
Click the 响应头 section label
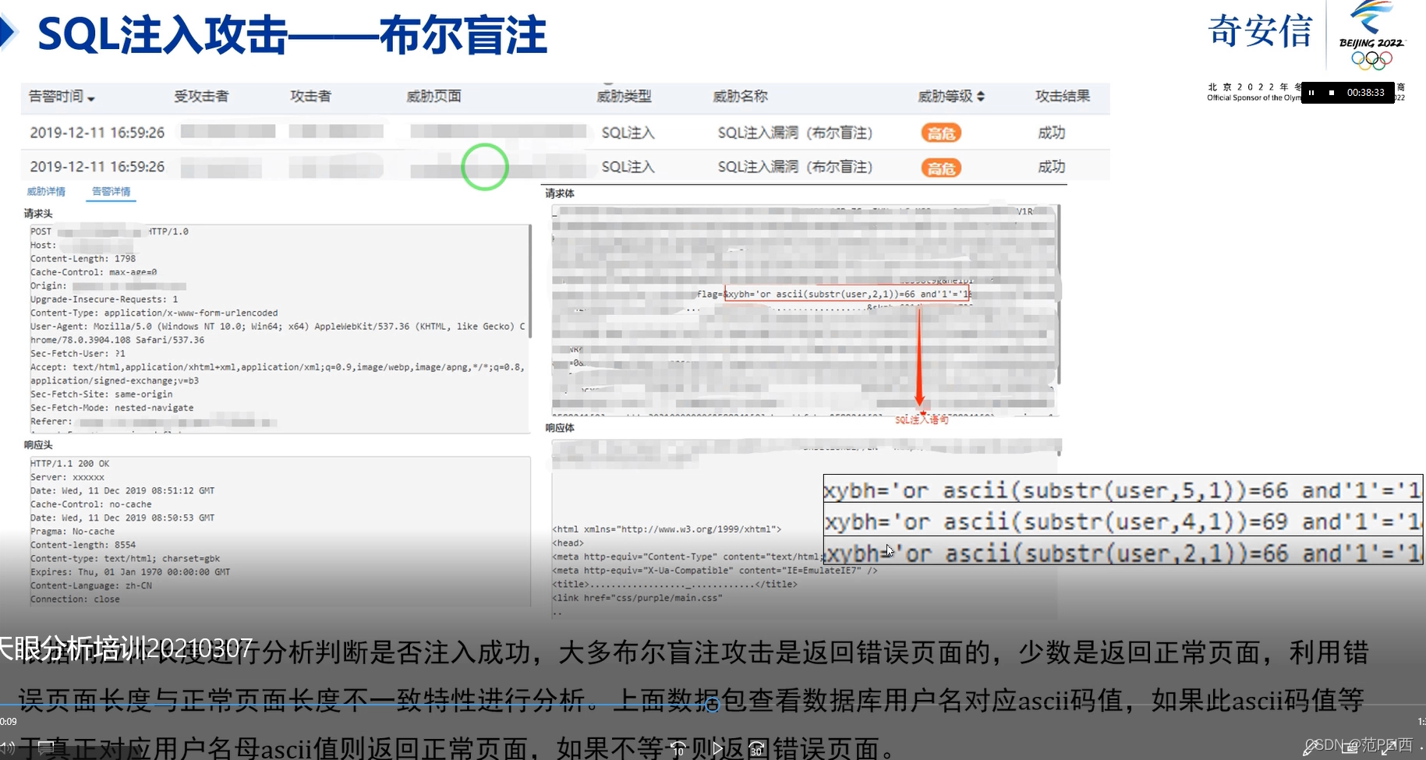pyautogui.click(x=38, y=445)
